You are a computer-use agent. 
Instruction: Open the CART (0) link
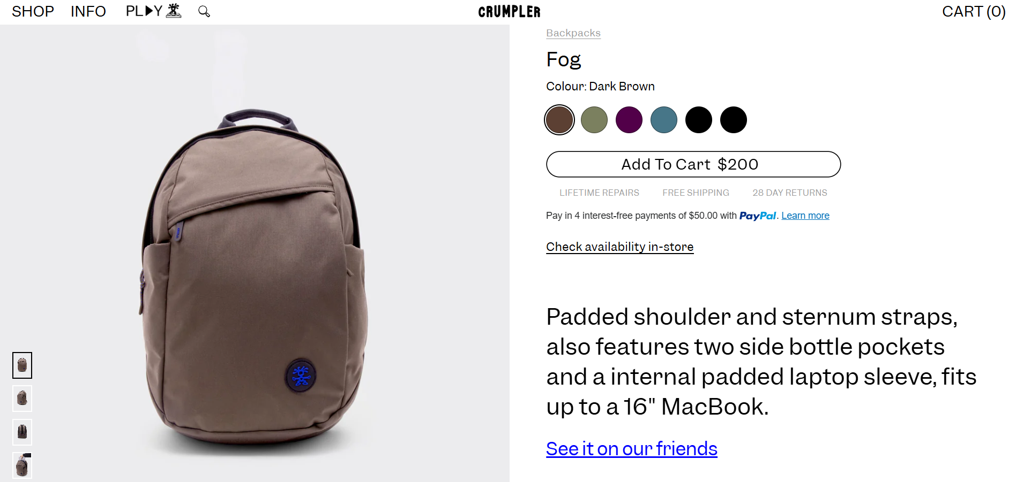coord(974,11)
